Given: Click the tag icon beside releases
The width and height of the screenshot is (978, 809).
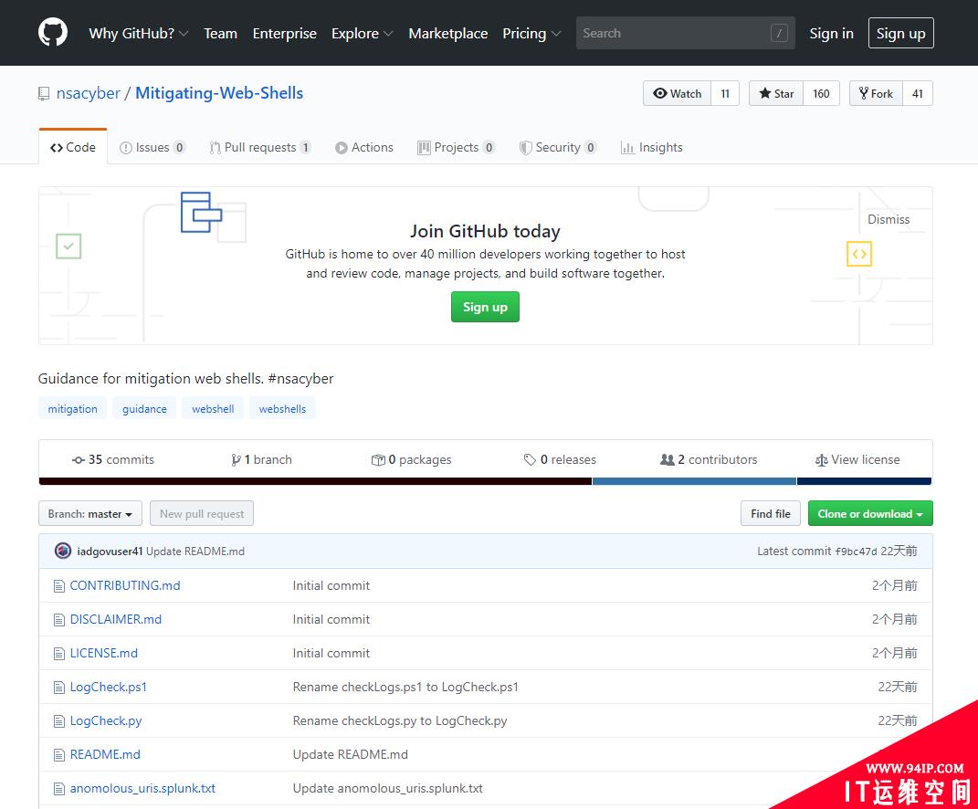Looking at the screenshot, I should [531, 459].
